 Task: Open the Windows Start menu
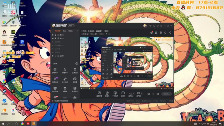tap(3, 123)
